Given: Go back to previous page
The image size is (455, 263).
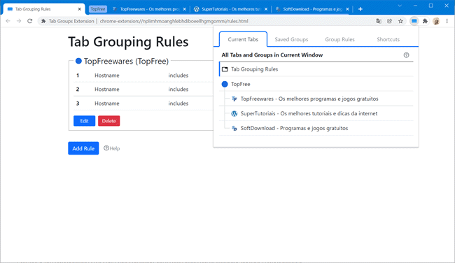Looking at the screenshot, I should pos(8,21).
